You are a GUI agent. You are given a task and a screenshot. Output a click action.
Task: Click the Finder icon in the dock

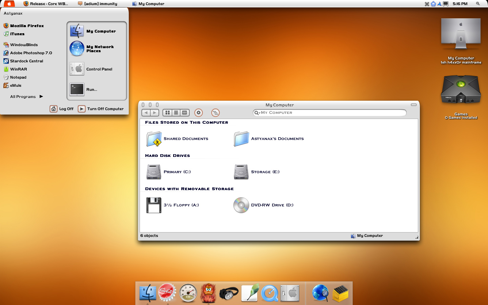click(148, 293)
